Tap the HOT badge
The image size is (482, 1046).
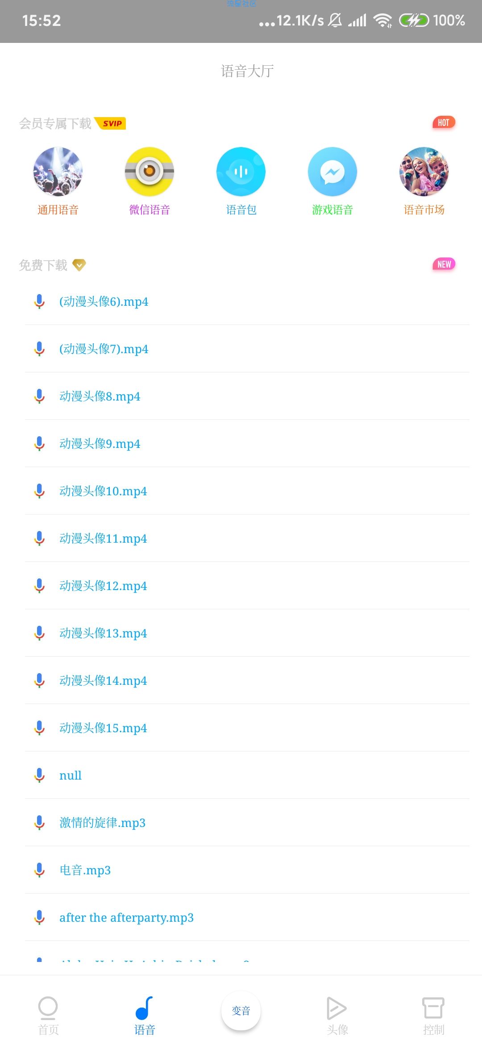[x=444, y=122]
